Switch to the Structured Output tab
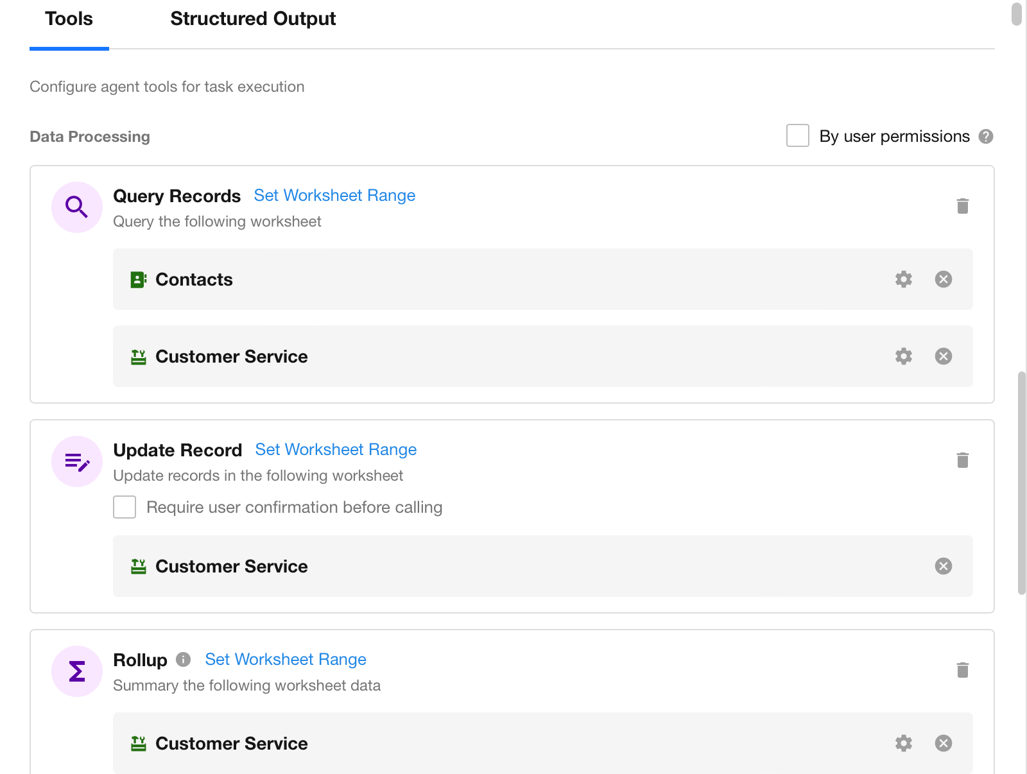The image size is (1027, 774). 253,19
